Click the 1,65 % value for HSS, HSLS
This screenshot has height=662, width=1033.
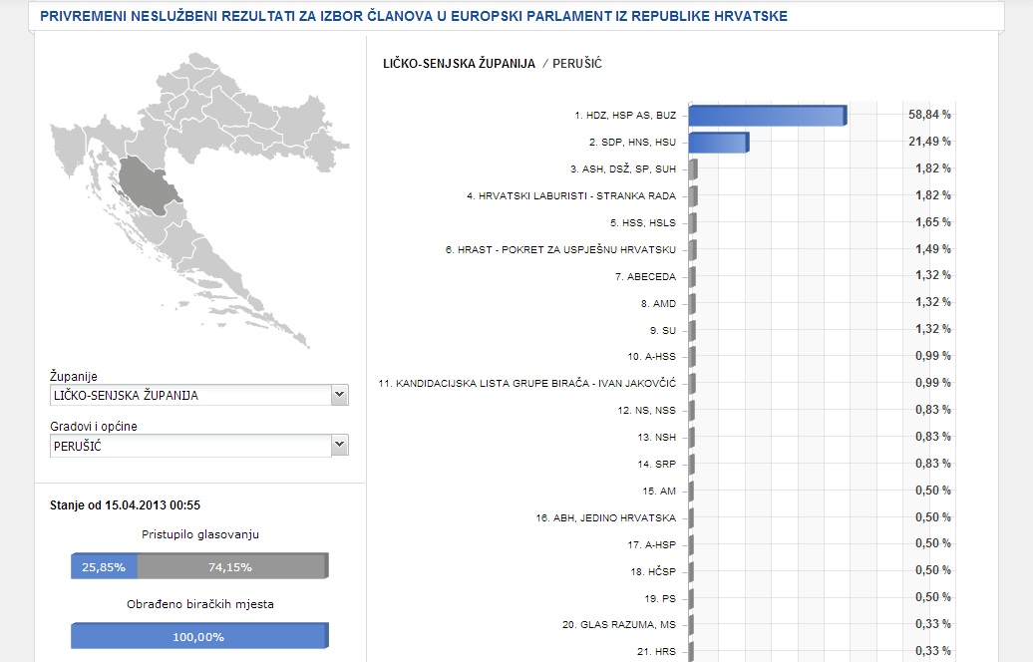pyautogui.click(x=933, y=222)
